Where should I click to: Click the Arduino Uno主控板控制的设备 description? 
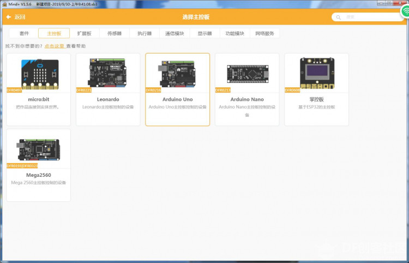(x=178, y=107)
